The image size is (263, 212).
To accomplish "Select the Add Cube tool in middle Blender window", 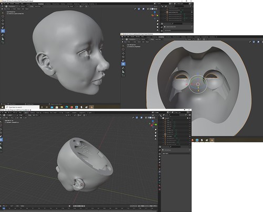I will tap(123, 75).
